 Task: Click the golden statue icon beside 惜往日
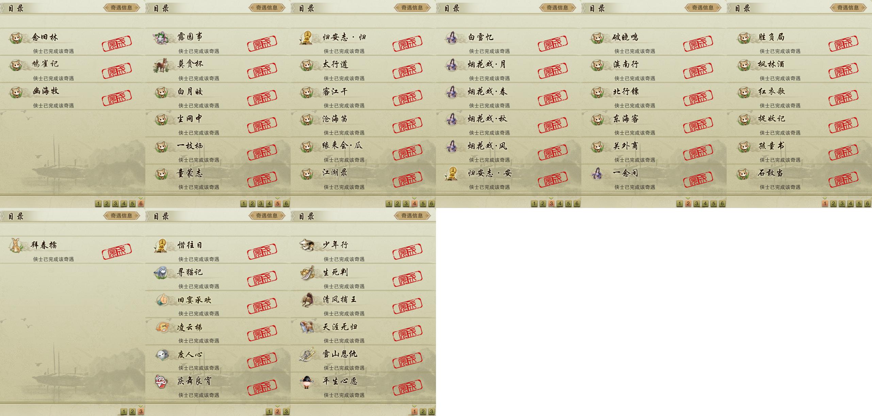pos(161,245)
